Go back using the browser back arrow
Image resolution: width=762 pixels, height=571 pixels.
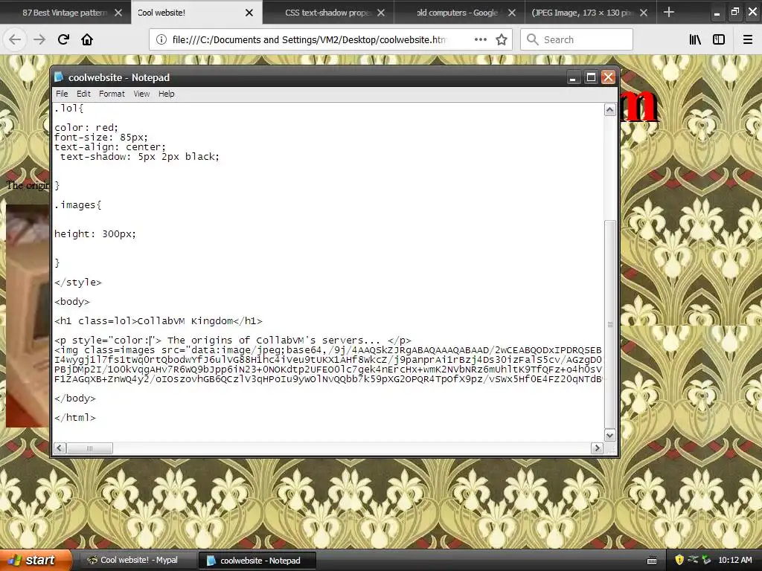pyautogui.click(x=15, y=39)
